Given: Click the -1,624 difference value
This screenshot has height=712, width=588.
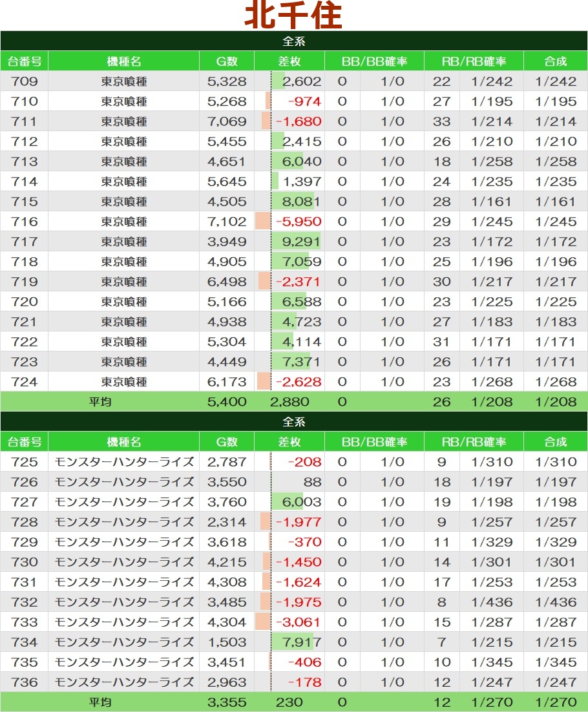Looking at the screenshot, I should pos(299,581).
